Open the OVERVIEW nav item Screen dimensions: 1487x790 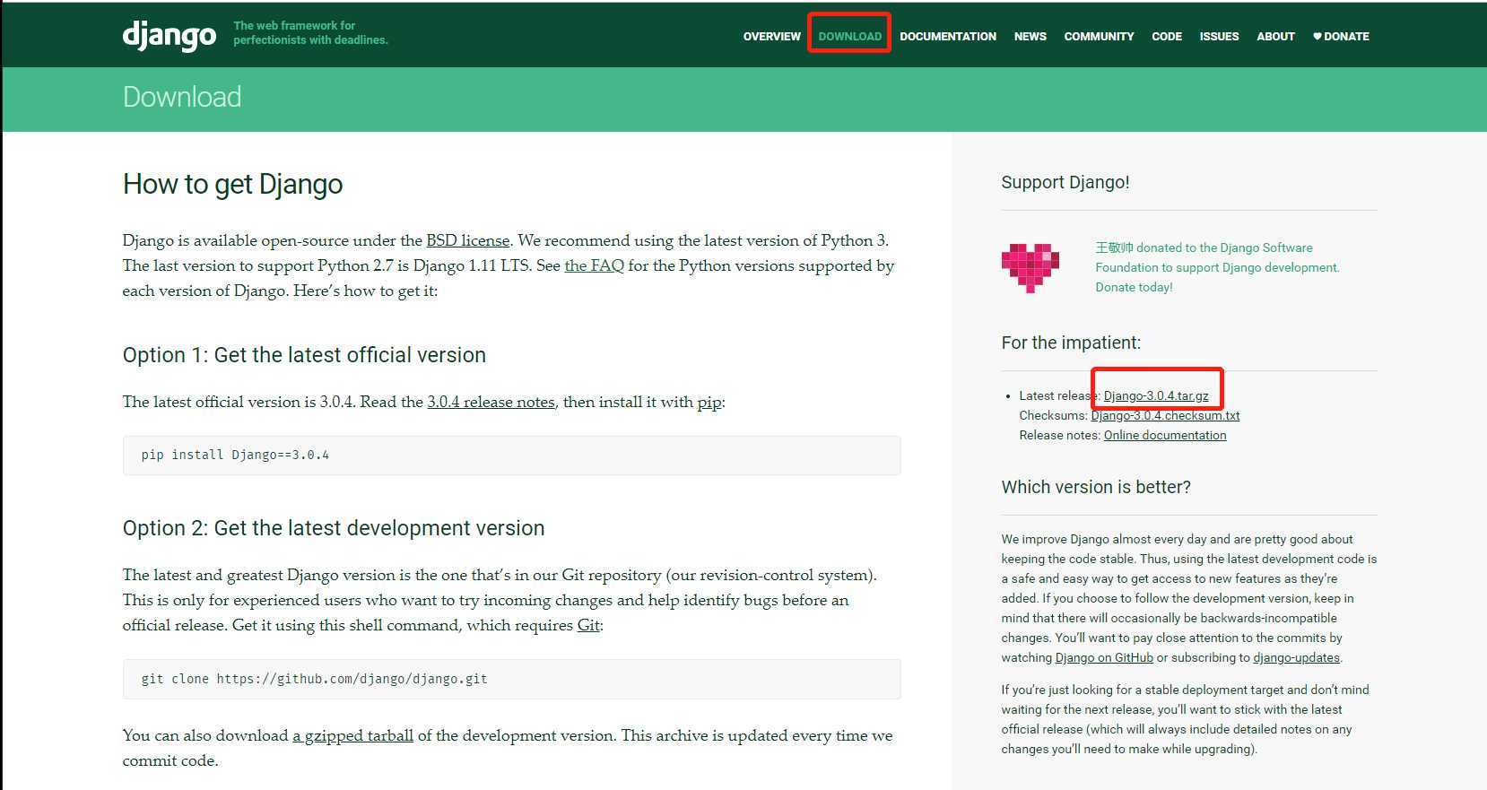pos(771,37)
